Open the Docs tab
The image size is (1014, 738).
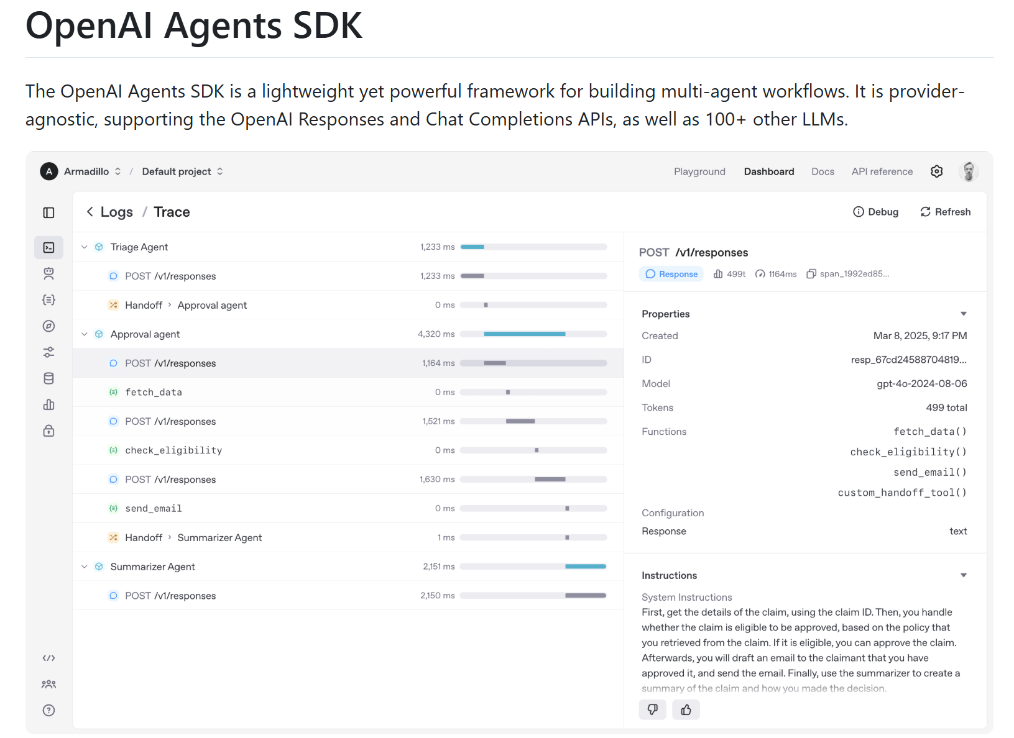[x=823, y=171]
